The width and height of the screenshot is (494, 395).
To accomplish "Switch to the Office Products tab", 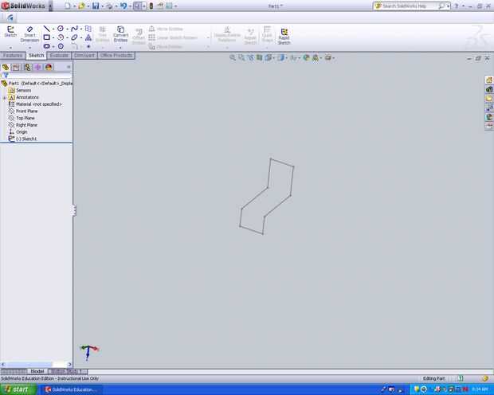I will [116, 56].
